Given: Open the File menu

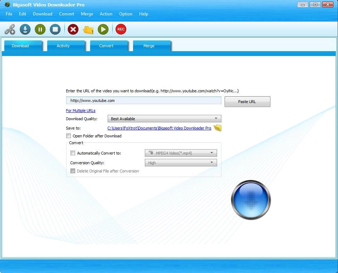Looking at the screenshot, I should 9,14.
